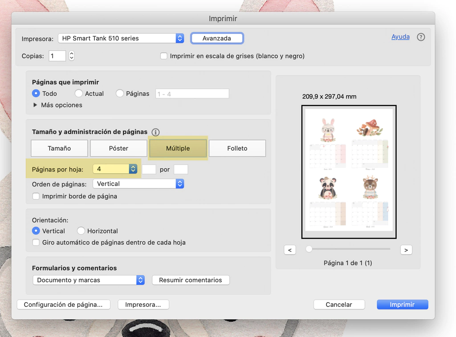Toggle Giro automático de páginas checkbox
Screen dimensions: 456x337
[36, 243]
